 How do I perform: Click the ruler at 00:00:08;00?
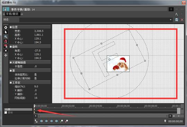pos(151,106)
